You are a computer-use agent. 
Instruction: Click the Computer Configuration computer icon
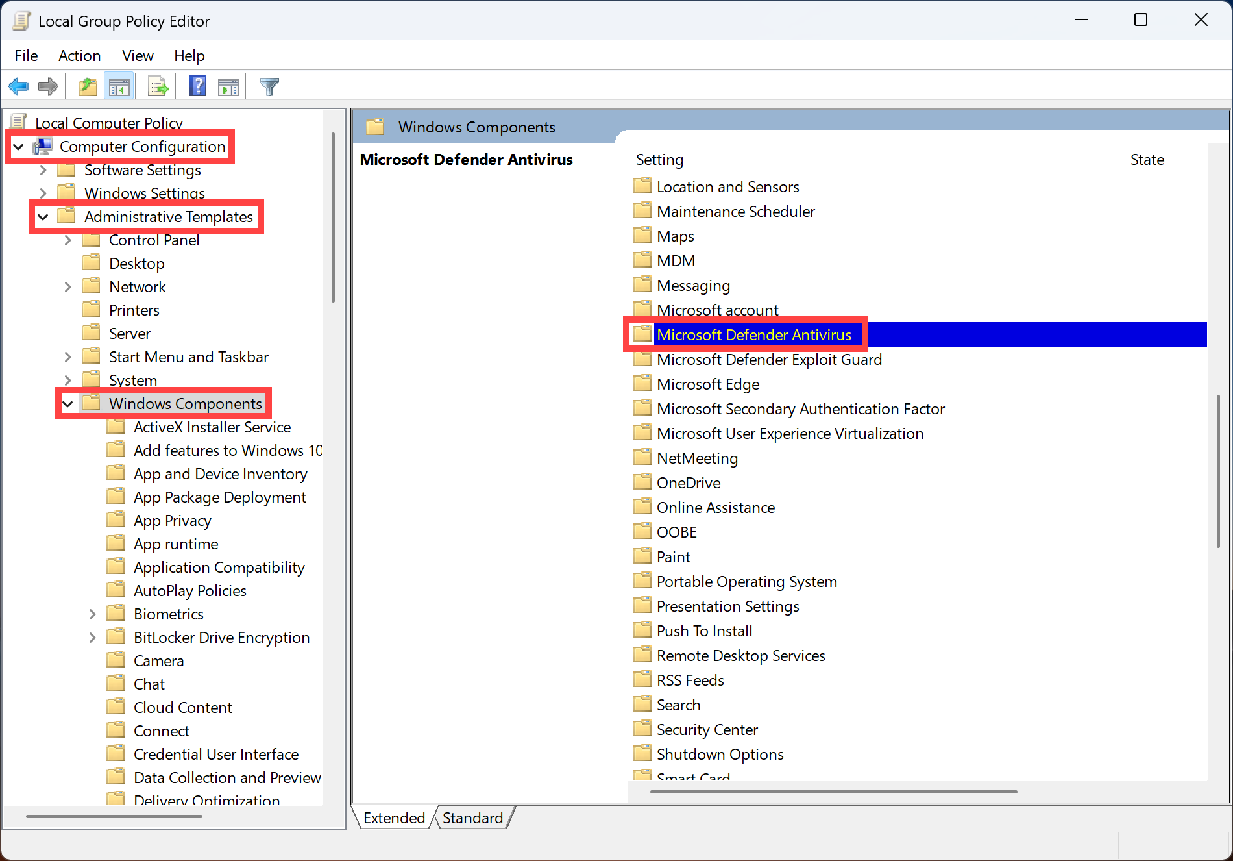coord(43,146)
